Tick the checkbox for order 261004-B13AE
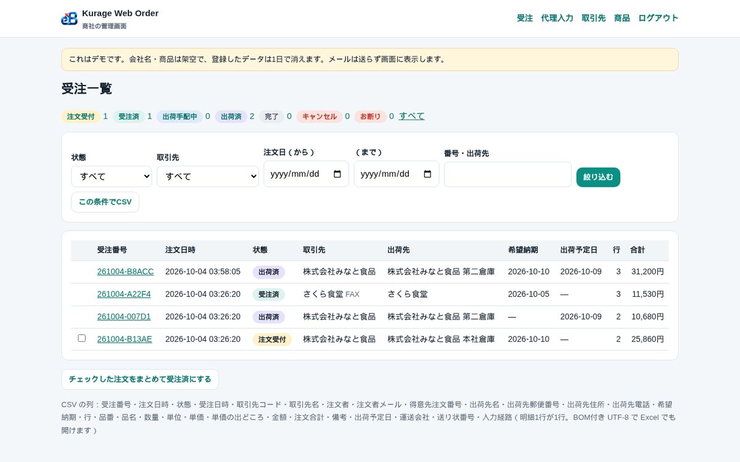This screenshot has width=740, height=462. 81,338
